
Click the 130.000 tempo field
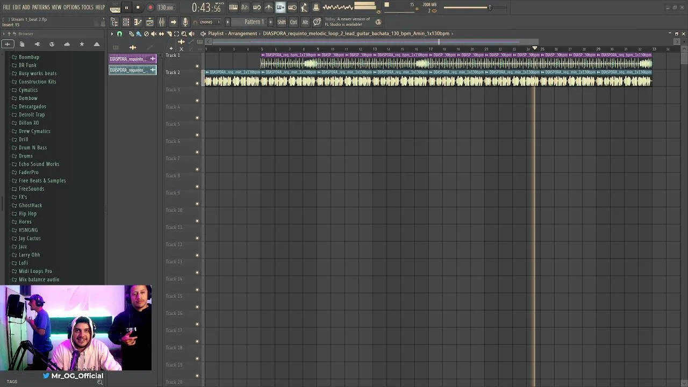pos(166,8)
